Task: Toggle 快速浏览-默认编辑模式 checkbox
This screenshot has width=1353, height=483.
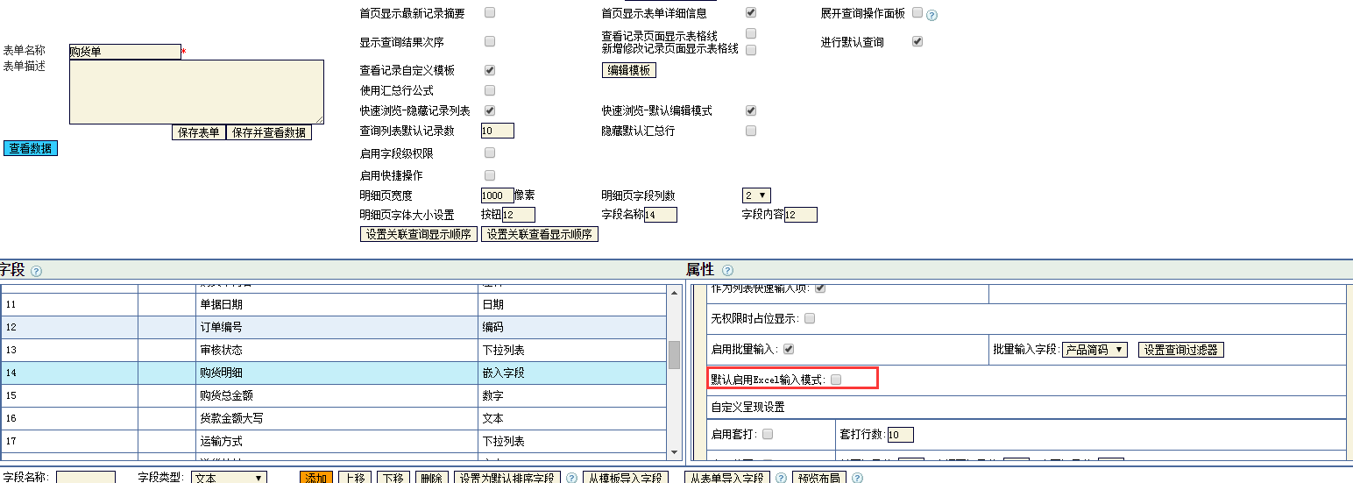Action: click(751, 110)
